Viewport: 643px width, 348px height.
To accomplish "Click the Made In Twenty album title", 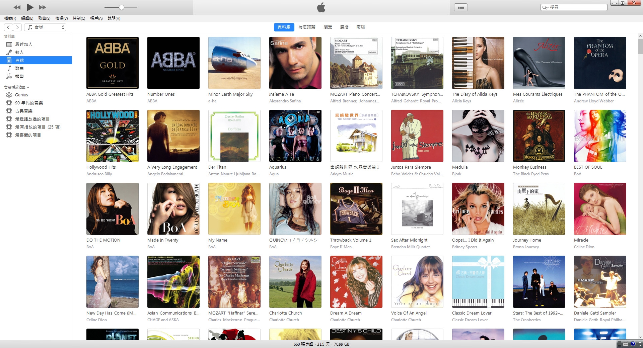I will pyautogui.click(x=163, y=240).
